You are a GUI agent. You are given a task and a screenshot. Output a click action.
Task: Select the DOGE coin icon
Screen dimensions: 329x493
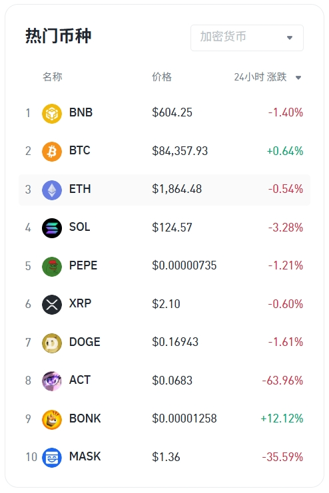pos(52,343)
